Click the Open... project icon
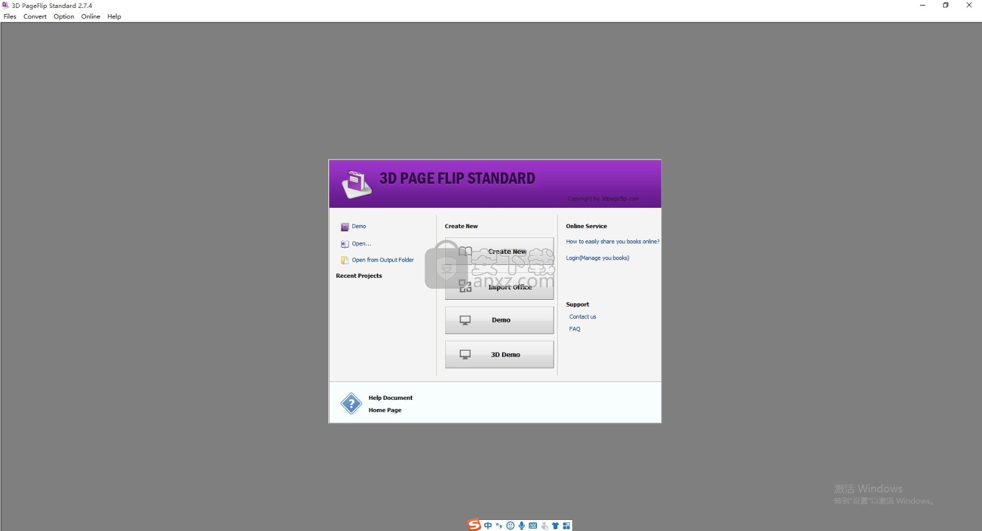Screen dimensions: 982x531 (x=345, y=244)
